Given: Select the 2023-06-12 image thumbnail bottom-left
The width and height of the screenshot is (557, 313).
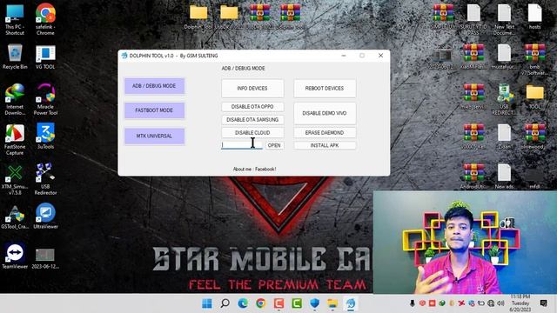Looking at the screenshot, I should 45,259.
